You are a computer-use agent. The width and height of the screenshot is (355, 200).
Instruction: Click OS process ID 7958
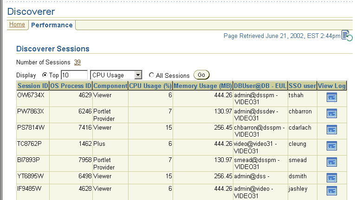tap(85, 160)
